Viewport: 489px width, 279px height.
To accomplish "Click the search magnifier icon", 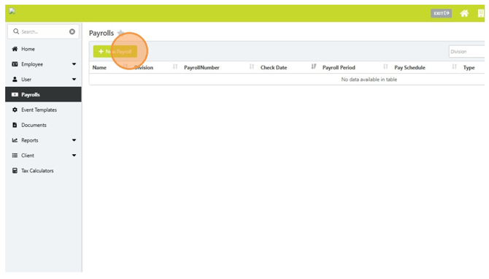I will (x=16, y=31).
